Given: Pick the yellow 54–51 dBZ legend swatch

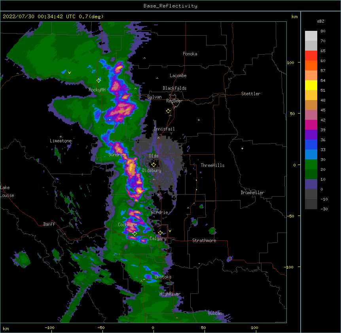Looking at the screenshot, I should click(311, 85).
